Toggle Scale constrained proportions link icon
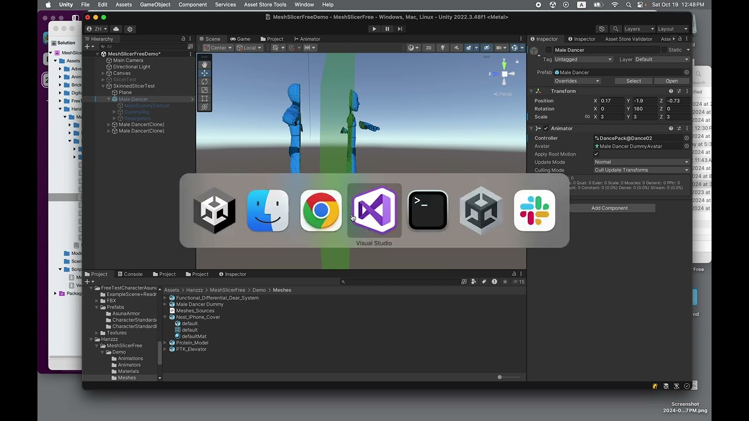Screen dimensions: 749x421 [587, 117]
